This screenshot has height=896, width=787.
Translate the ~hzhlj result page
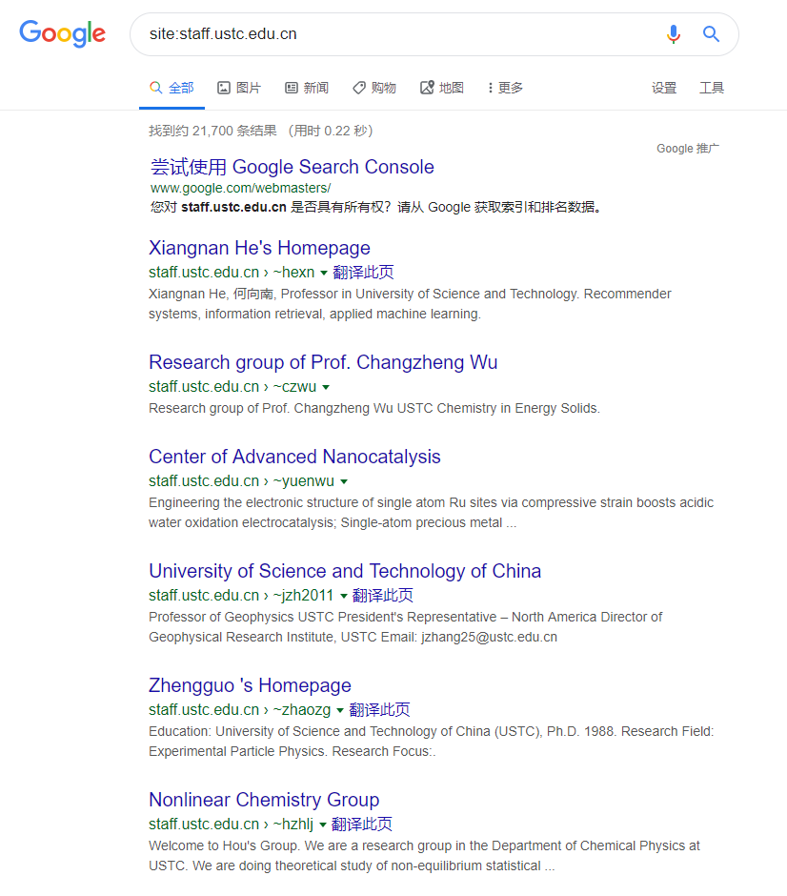click(361, 824)
